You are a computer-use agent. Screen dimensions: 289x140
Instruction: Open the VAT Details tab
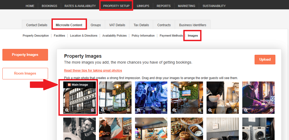117,25
